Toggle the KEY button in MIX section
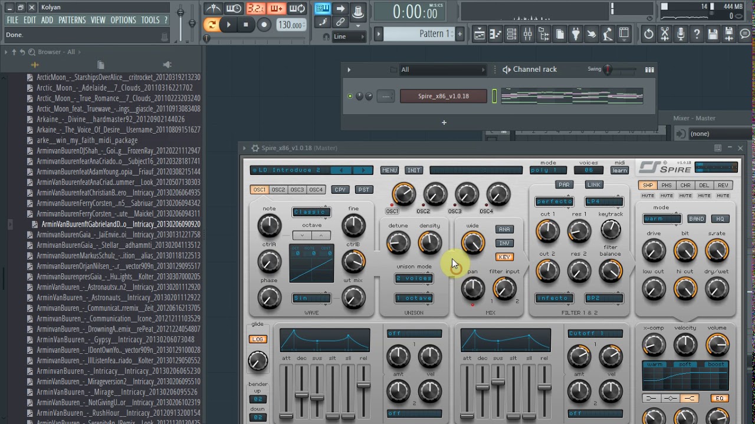The height and width of the screenshot is (424, 755). tap(504, 257)
